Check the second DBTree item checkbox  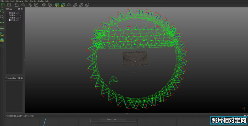point(10,15)
